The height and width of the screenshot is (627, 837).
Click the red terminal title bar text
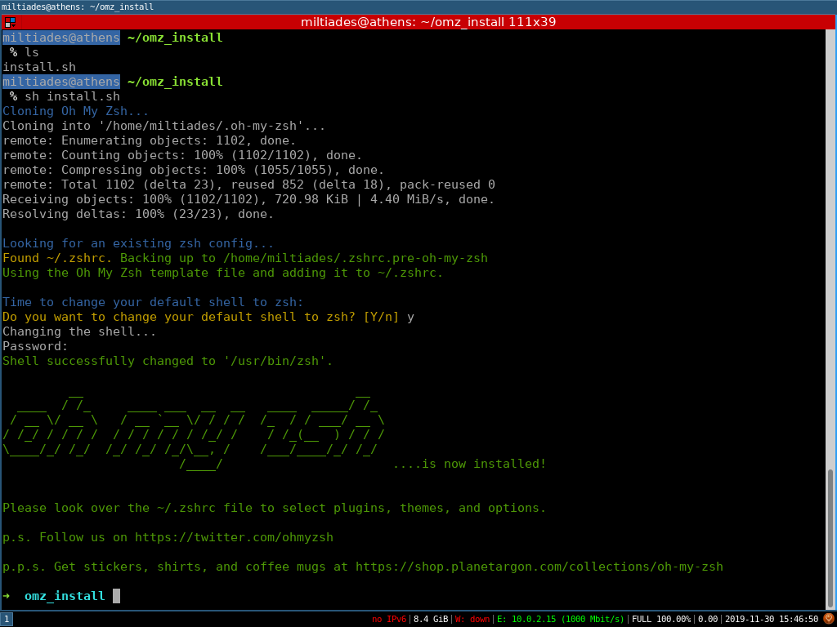[x=428, y=22]
